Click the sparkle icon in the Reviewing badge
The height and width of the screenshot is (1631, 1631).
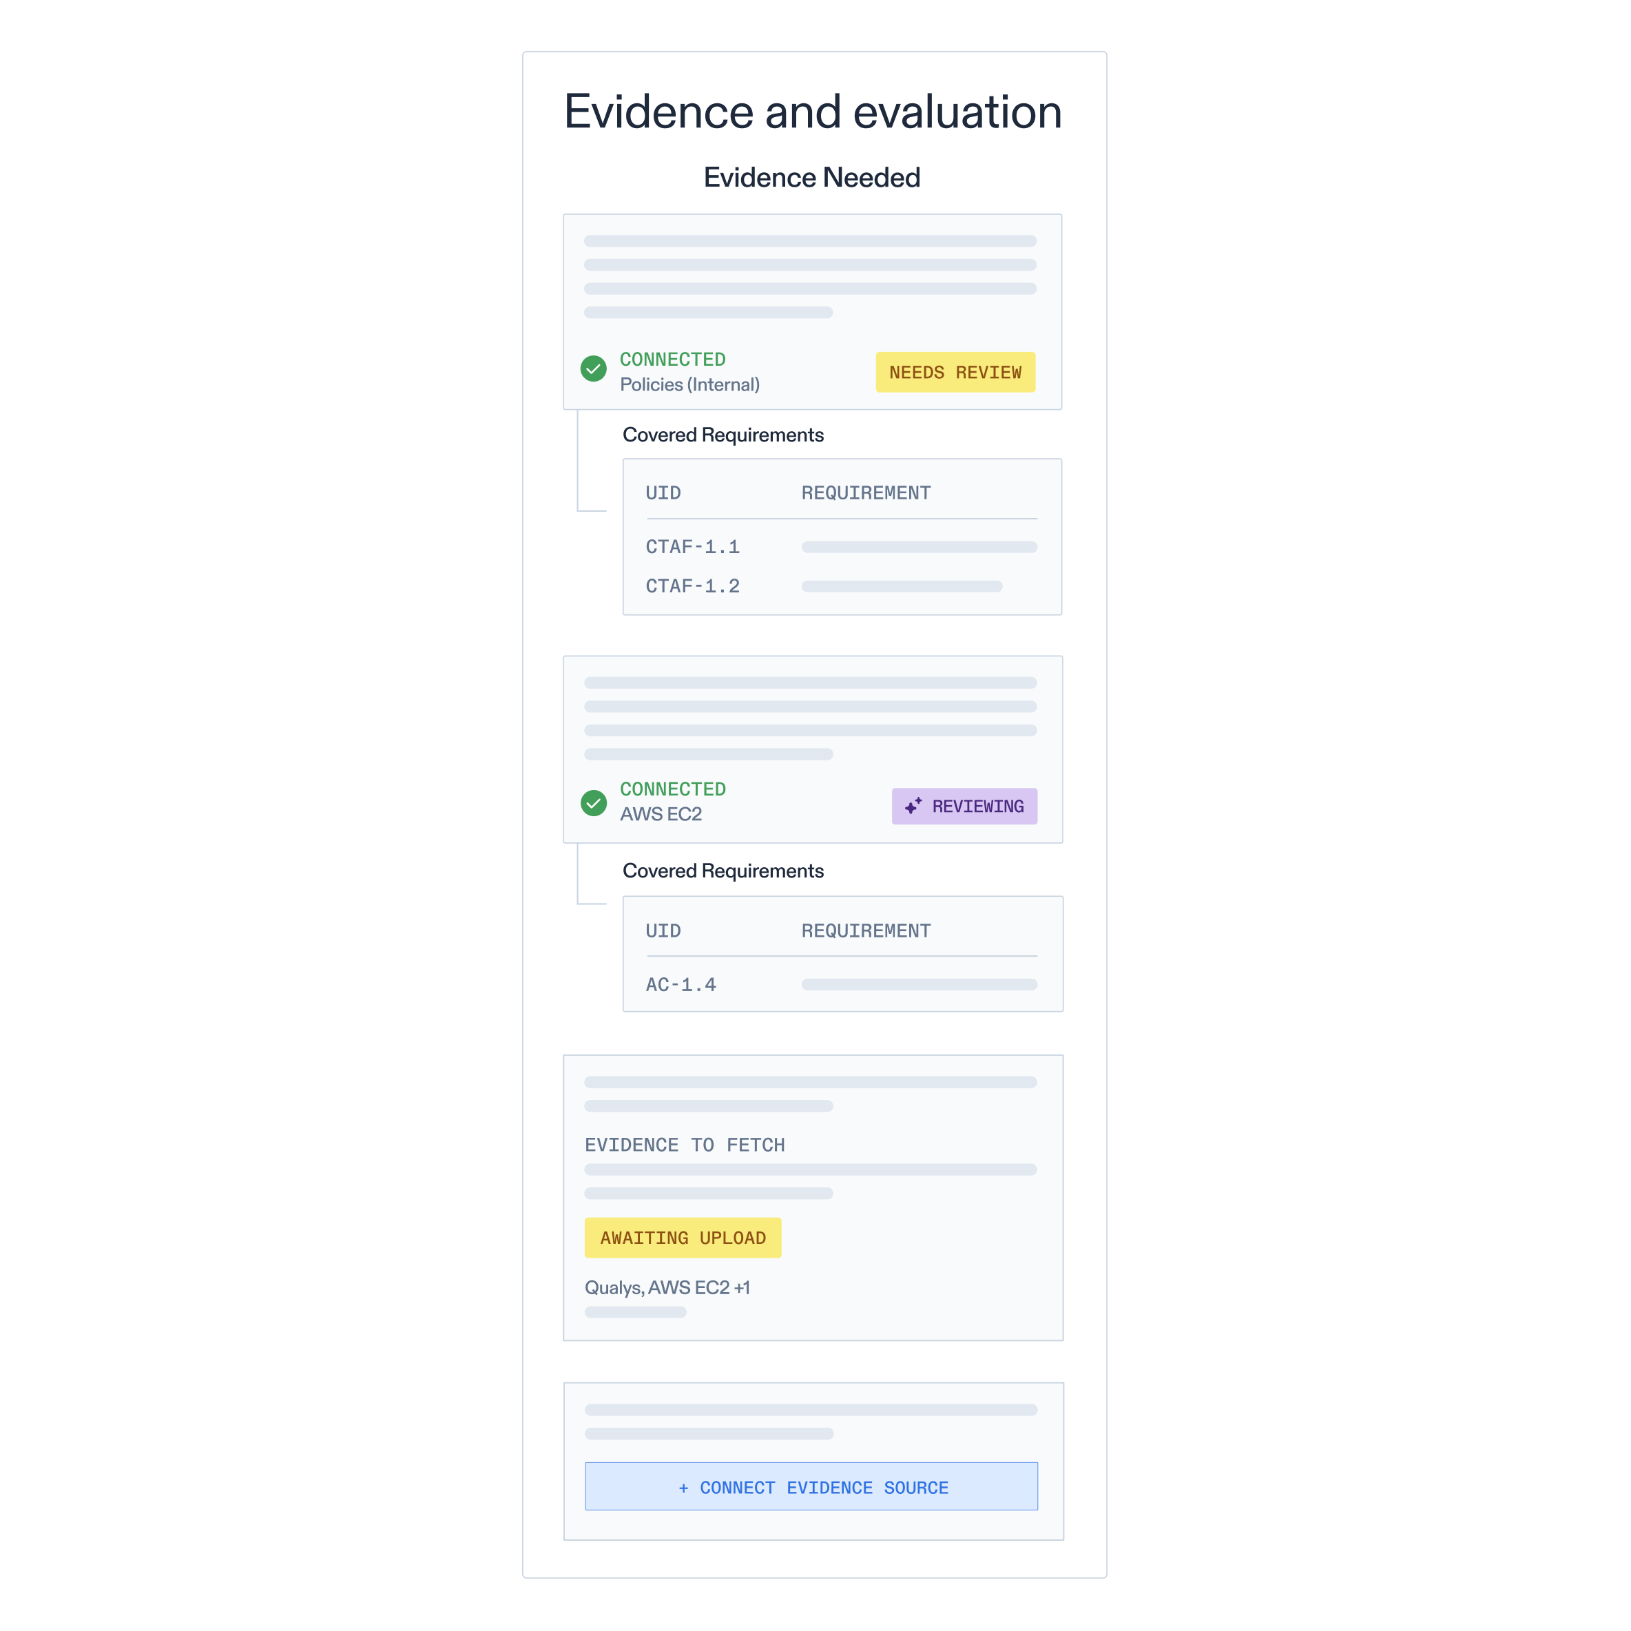coord(913,807)
